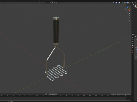This screenshot has height=102, width=137.
Task: Jump to previous keyframe
Action: point(51,94)
